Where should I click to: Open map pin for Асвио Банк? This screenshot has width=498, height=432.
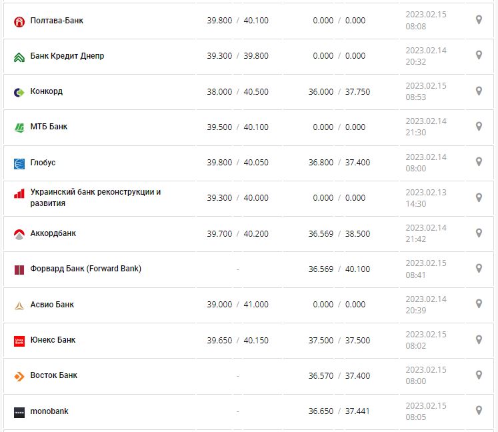coord(479,304)
